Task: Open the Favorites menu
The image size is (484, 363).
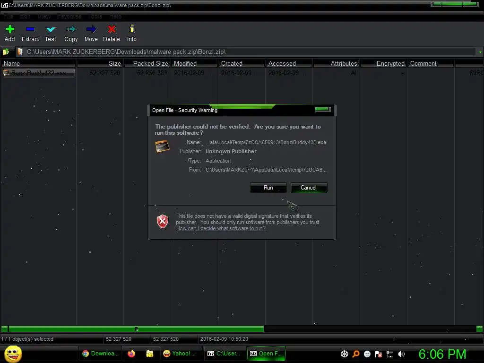Action: (69, 17)
